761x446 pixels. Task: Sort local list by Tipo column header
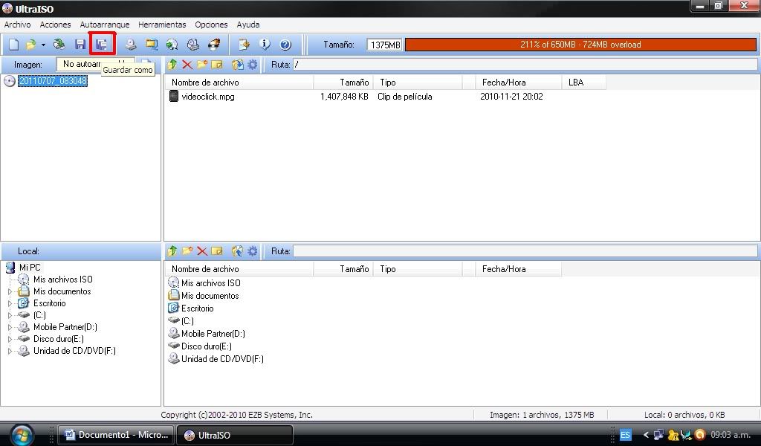point(418,269)
